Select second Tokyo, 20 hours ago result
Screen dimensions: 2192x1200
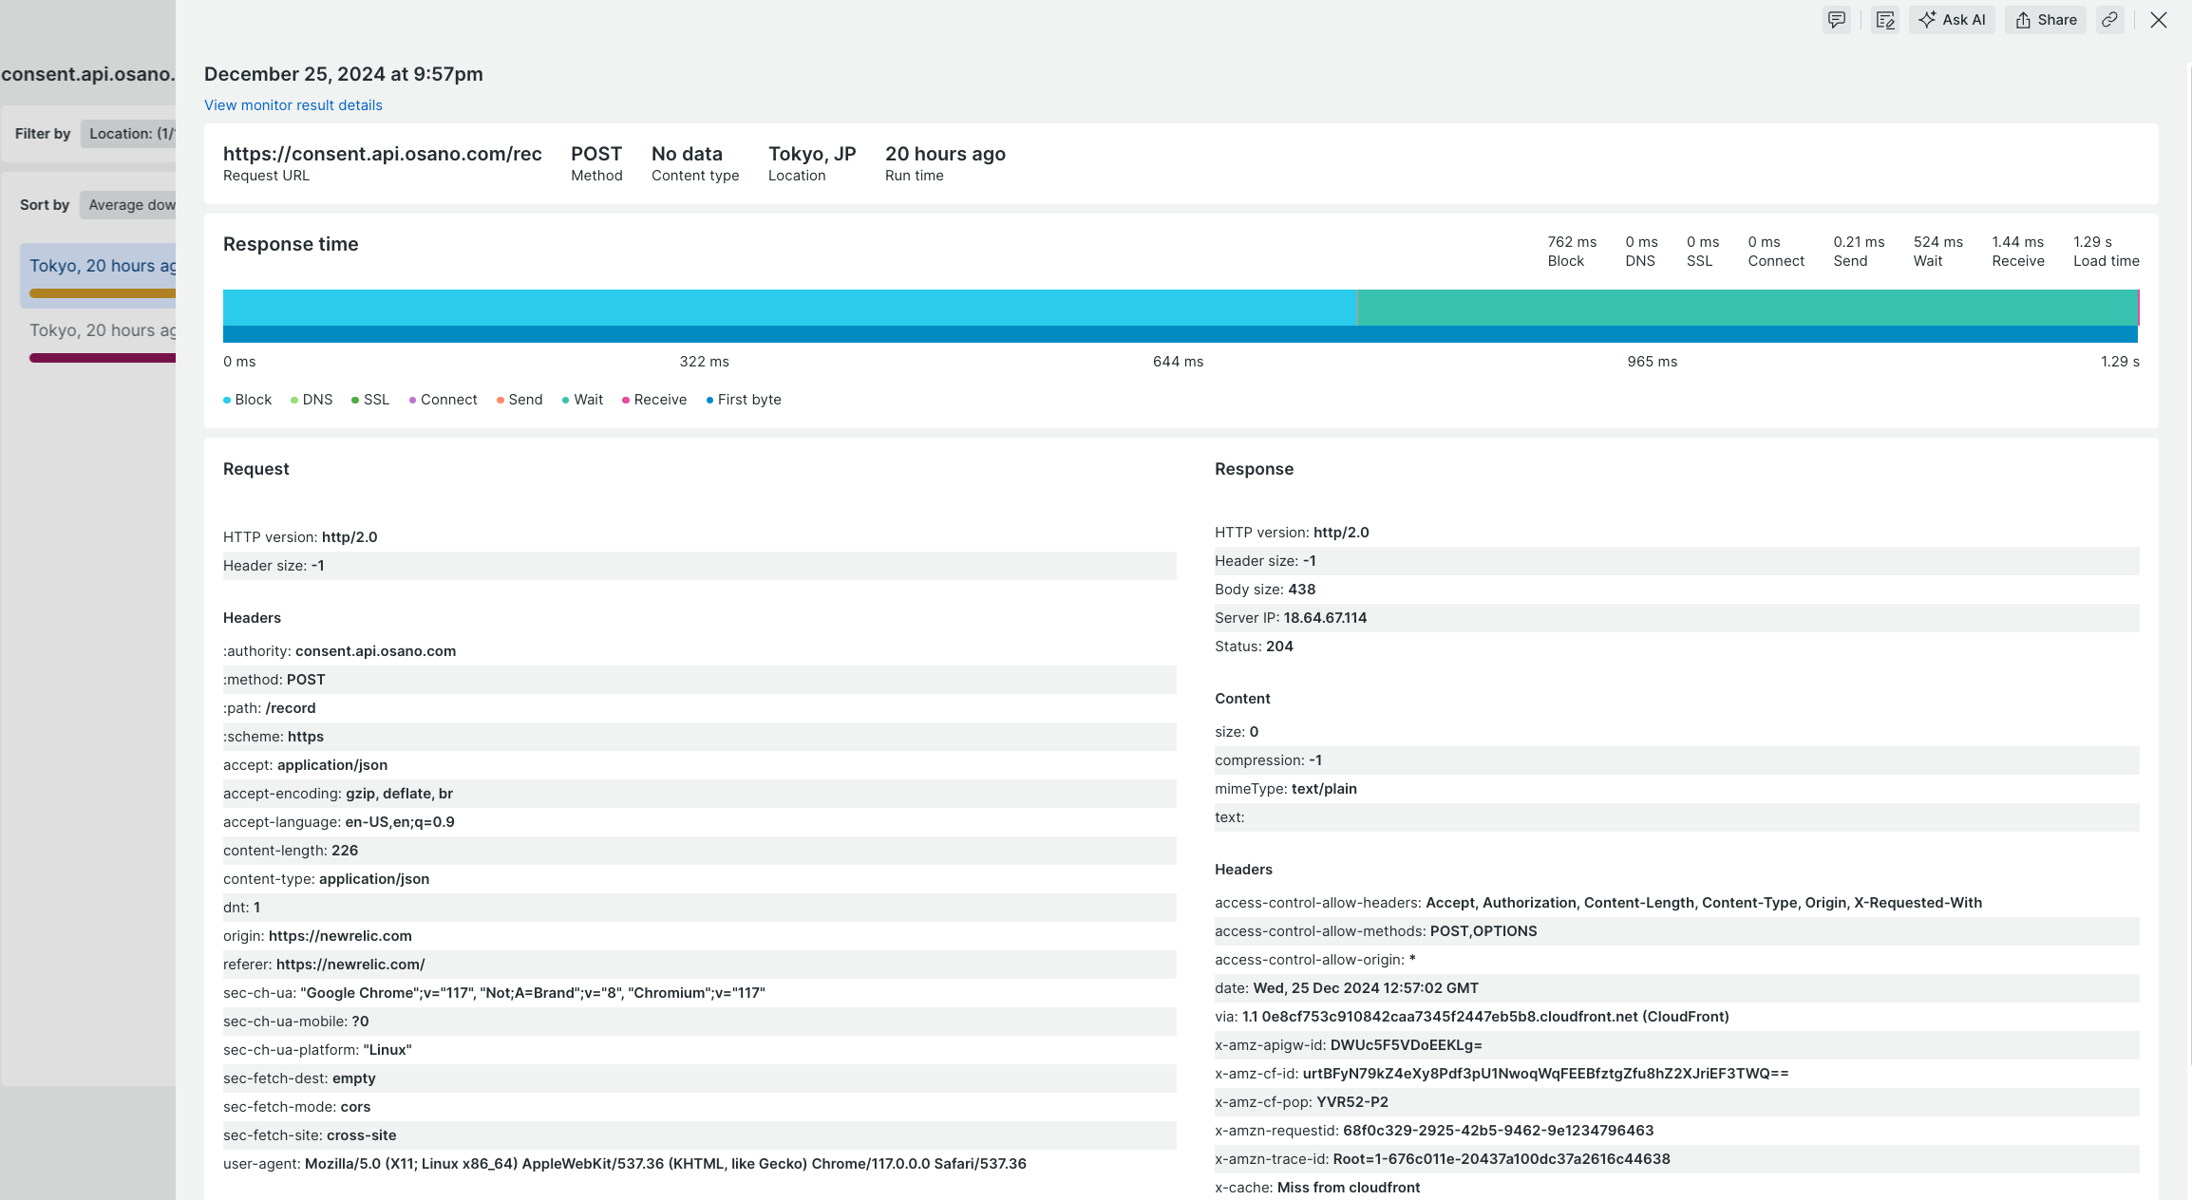click(x=102, y=331)
